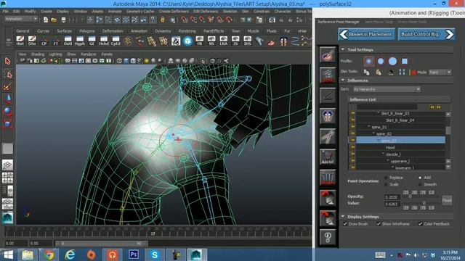Click the CpEd shelf icon

pos(116,41)
